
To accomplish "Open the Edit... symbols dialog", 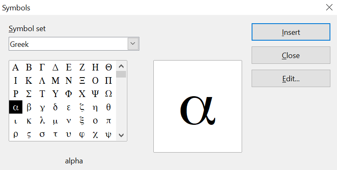I will [x=291, y=78].
